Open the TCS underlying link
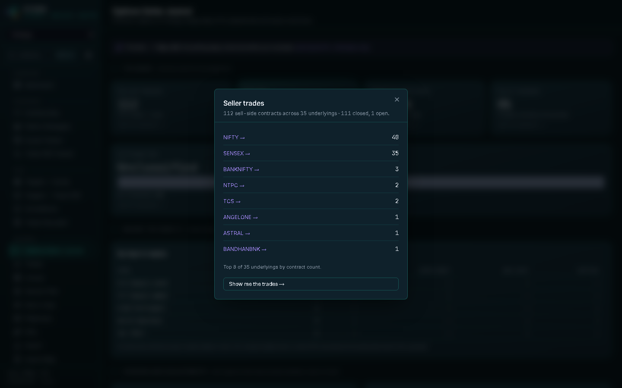 (232, 201)
